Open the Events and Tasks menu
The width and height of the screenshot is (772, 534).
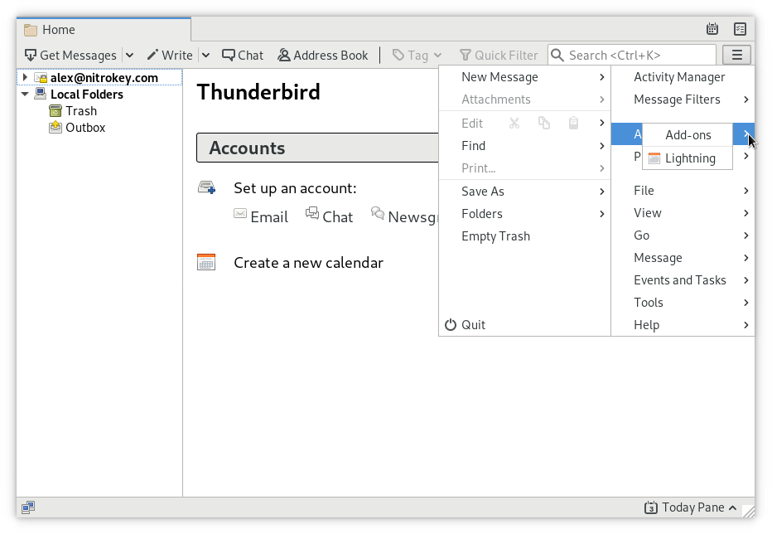coord(683,280)
